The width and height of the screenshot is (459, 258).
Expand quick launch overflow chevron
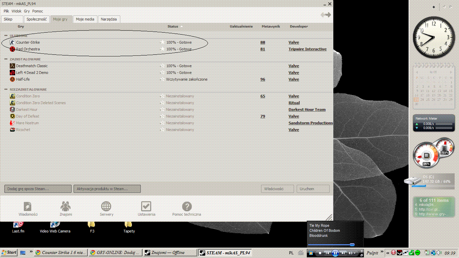point(31,251)
